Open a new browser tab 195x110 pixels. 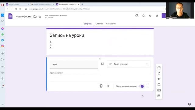click(x=82, y=4)
